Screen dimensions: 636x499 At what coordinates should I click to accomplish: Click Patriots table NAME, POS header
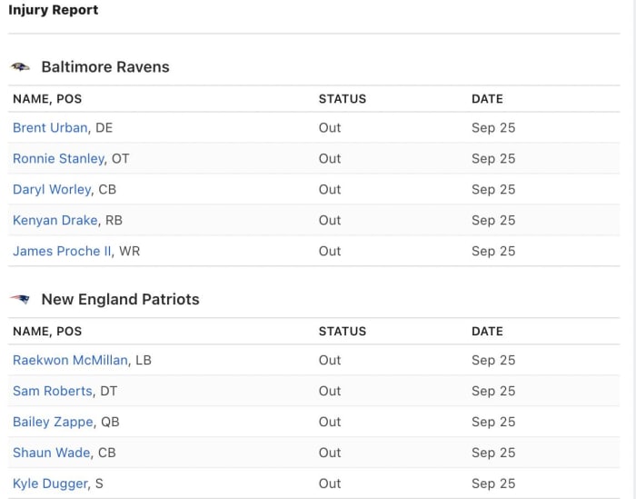click(x=47, y=332)
